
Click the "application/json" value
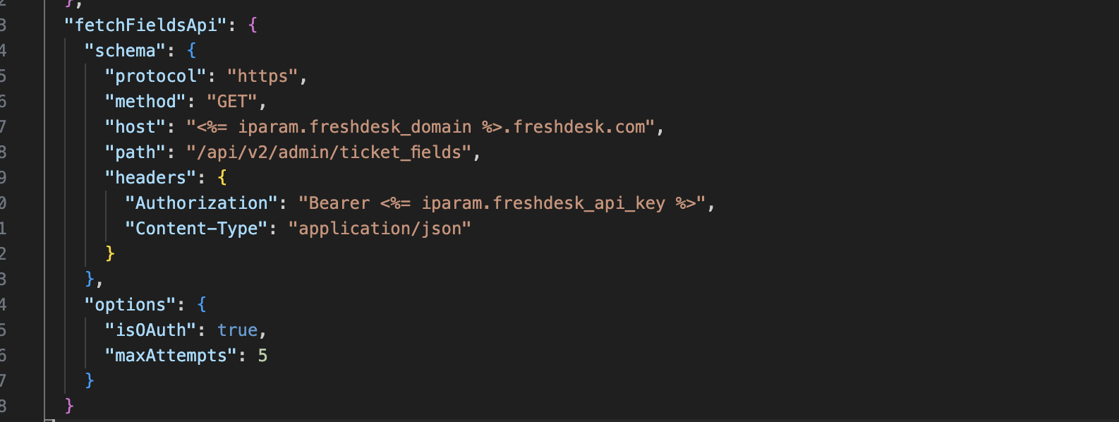[380, 229]
